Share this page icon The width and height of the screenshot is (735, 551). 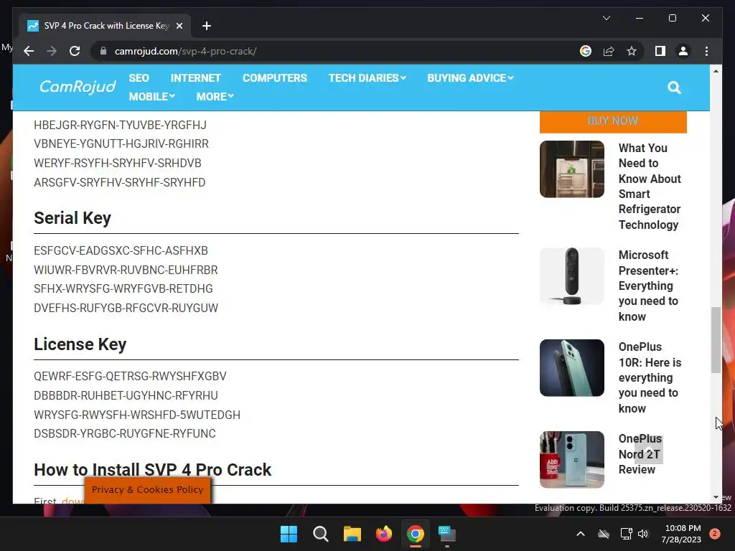click(x=609, y=51)
